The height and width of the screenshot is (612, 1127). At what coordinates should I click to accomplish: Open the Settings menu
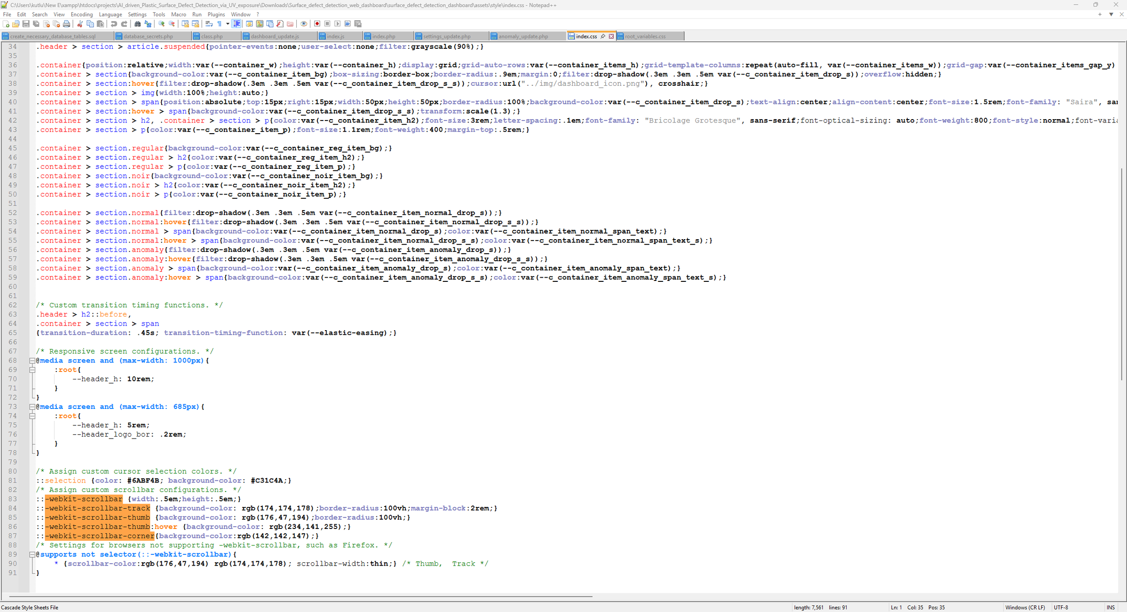137,15
